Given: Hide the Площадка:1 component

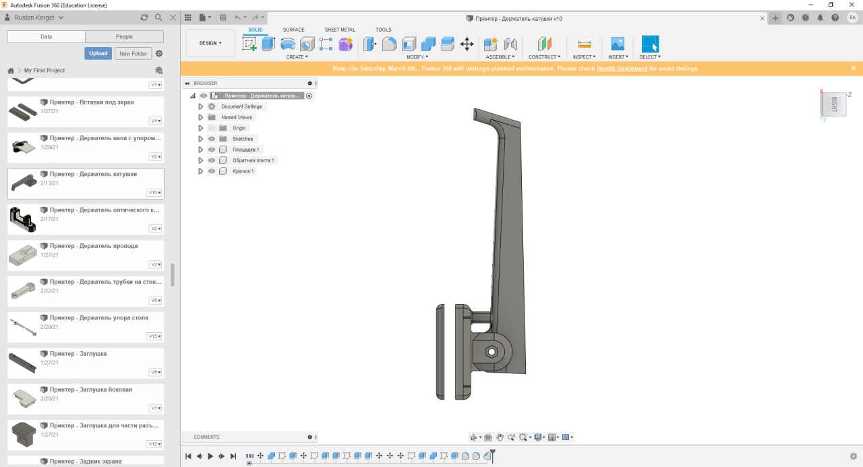Looking at the screenshot, I should pyautogui.click(x=212, y=150).
